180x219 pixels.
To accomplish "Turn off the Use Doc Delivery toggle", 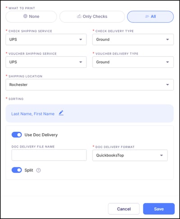I will point(17,135).
